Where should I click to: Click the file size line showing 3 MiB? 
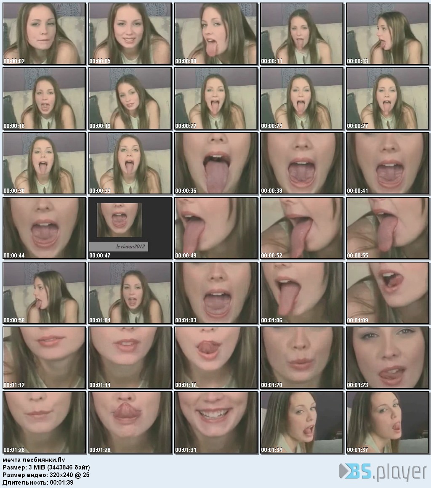pos(46,467)
